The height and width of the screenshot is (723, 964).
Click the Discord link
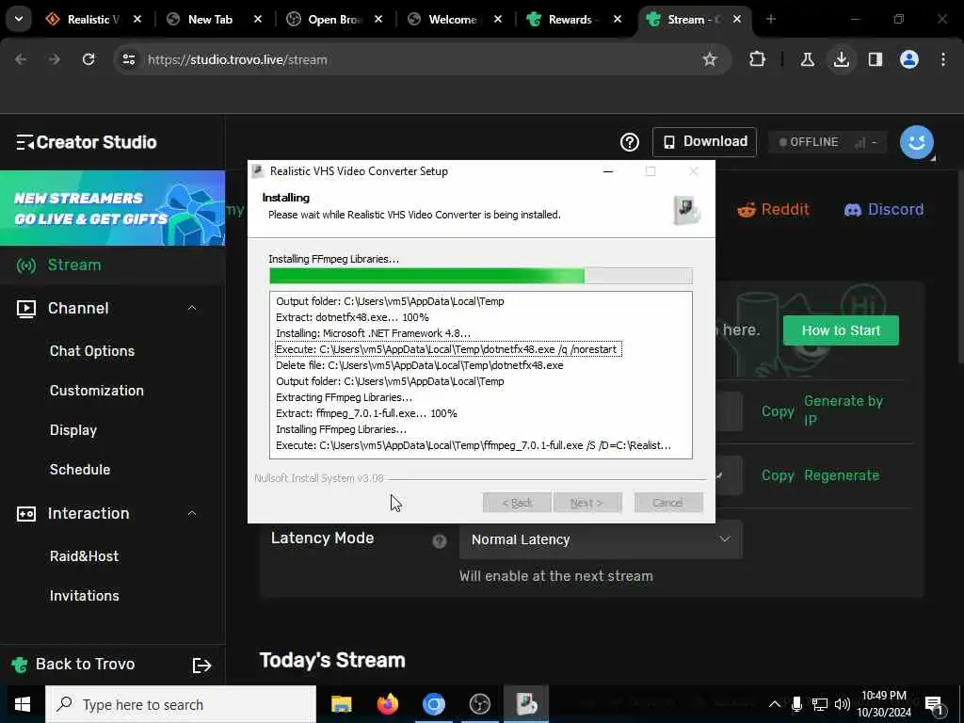click(883, 210)
